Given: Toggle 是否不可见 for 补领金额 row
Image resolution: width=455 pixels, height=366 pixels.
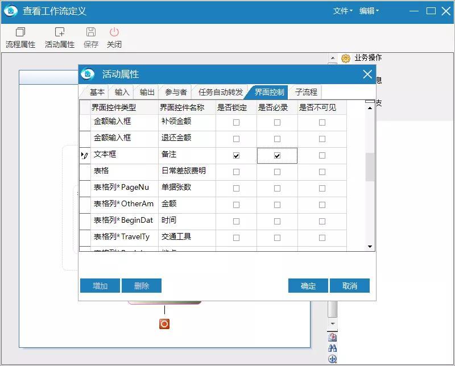Looking at the screenshot, I should coord(322,122).
